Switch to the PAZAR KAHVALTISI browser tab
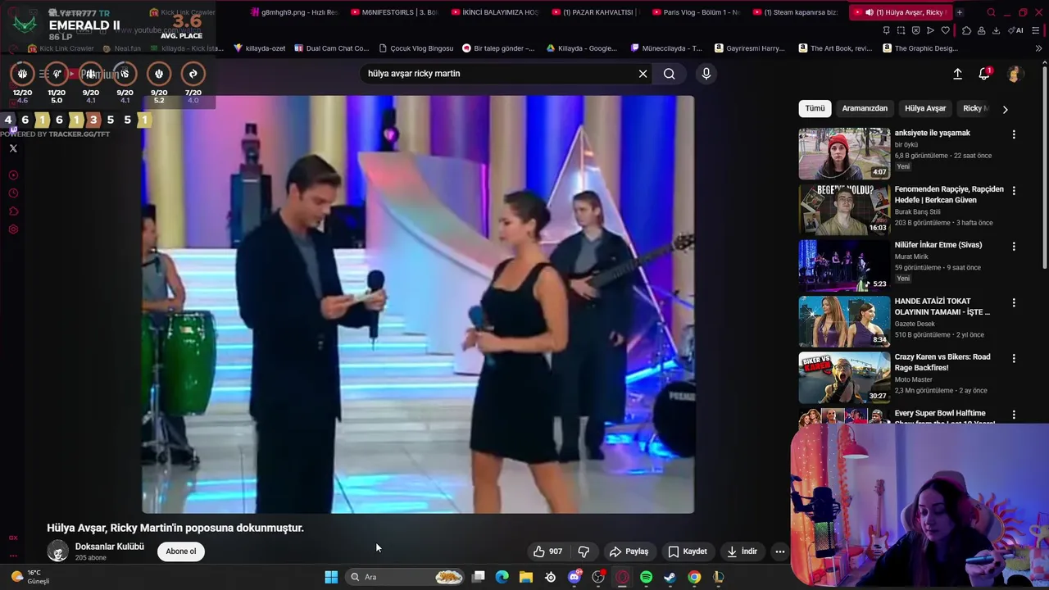 pyautogui.click(x=597, y=12)
